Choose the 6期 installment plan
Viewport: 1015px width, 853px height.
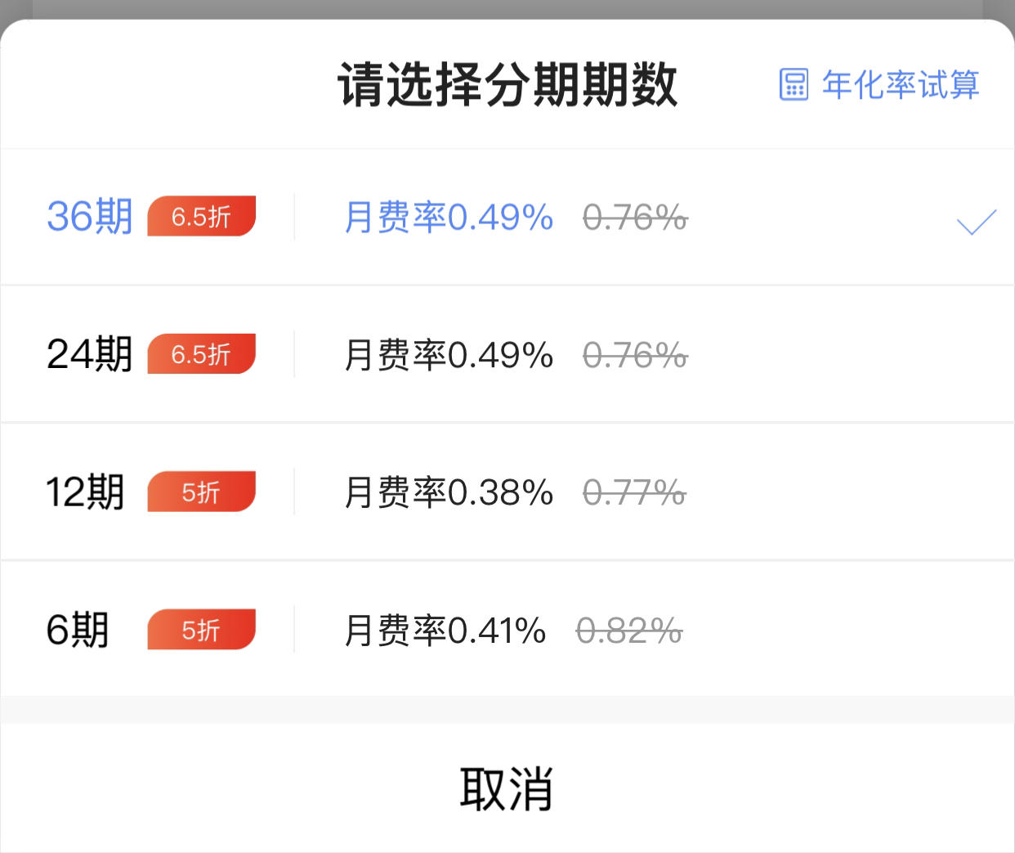point(507,629)
